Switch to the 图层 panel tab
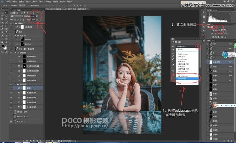Image resolution: width=236 pixels, height=143 pixels. pyautogui.click(x=19, y=10)
